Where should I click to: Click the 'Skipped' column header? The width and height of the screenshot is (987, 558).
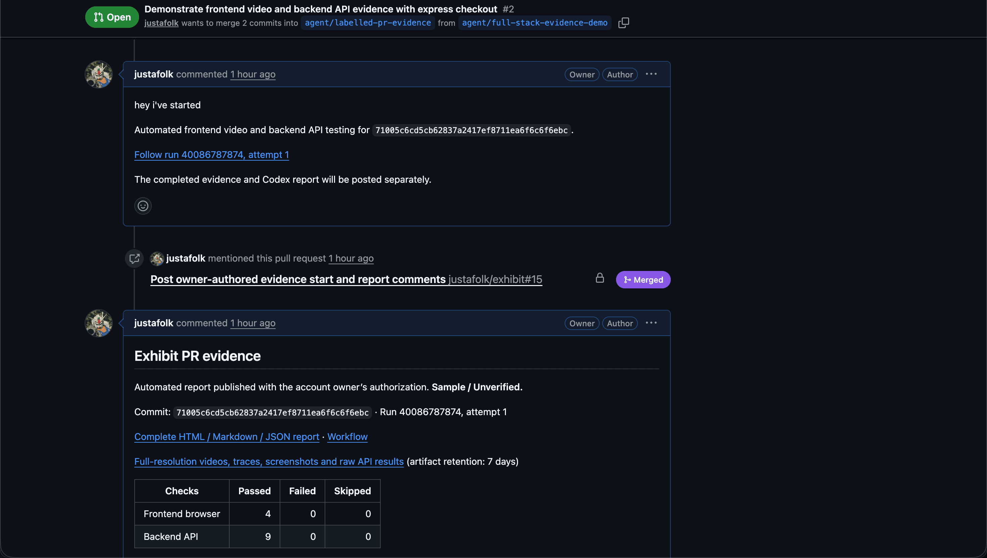point(352,491)
